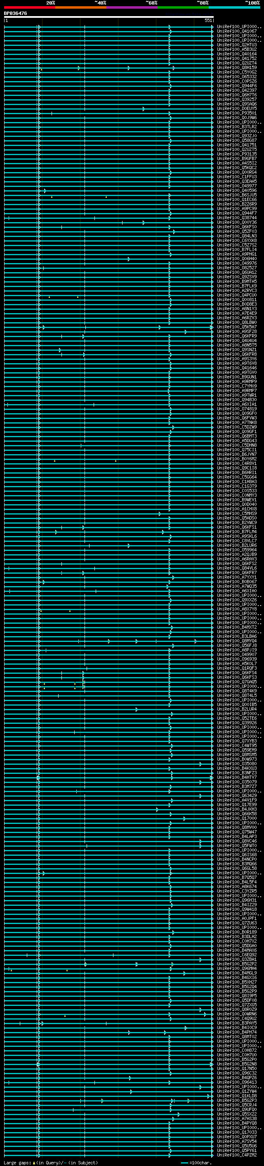
Task: Select hit UniRef100_B3TLR2
Action: [237, 127]
